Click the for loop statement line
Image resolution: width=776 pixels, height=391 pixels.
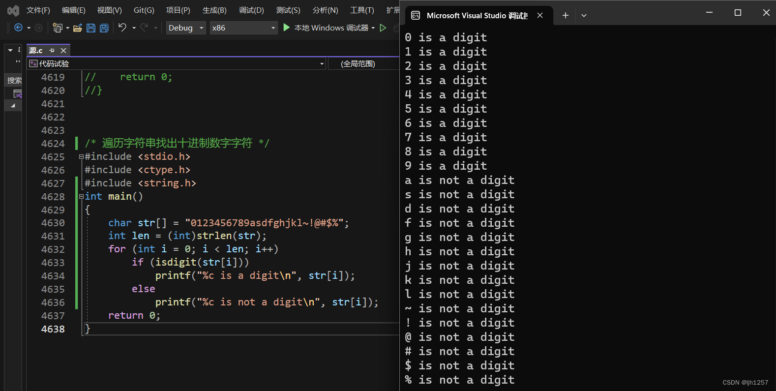(x=193, y=249)
